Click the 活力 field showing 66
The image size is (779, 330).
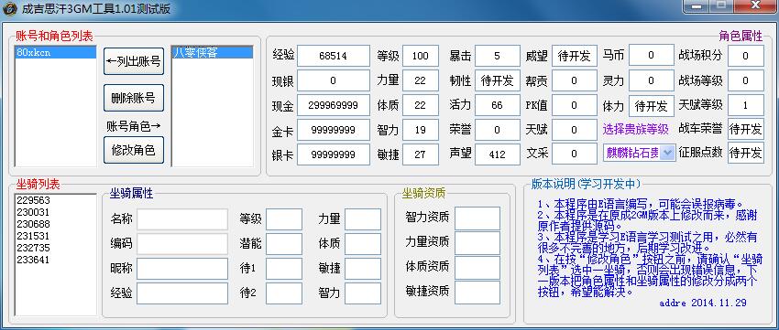pyautogui.click(x=498, y=105)
